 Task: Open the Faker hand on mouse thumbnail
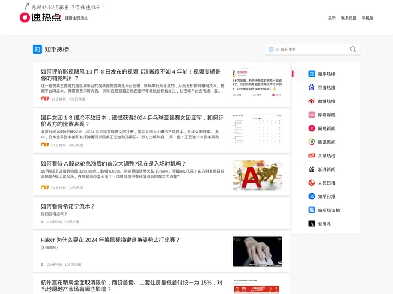click(x=258, y=252)
